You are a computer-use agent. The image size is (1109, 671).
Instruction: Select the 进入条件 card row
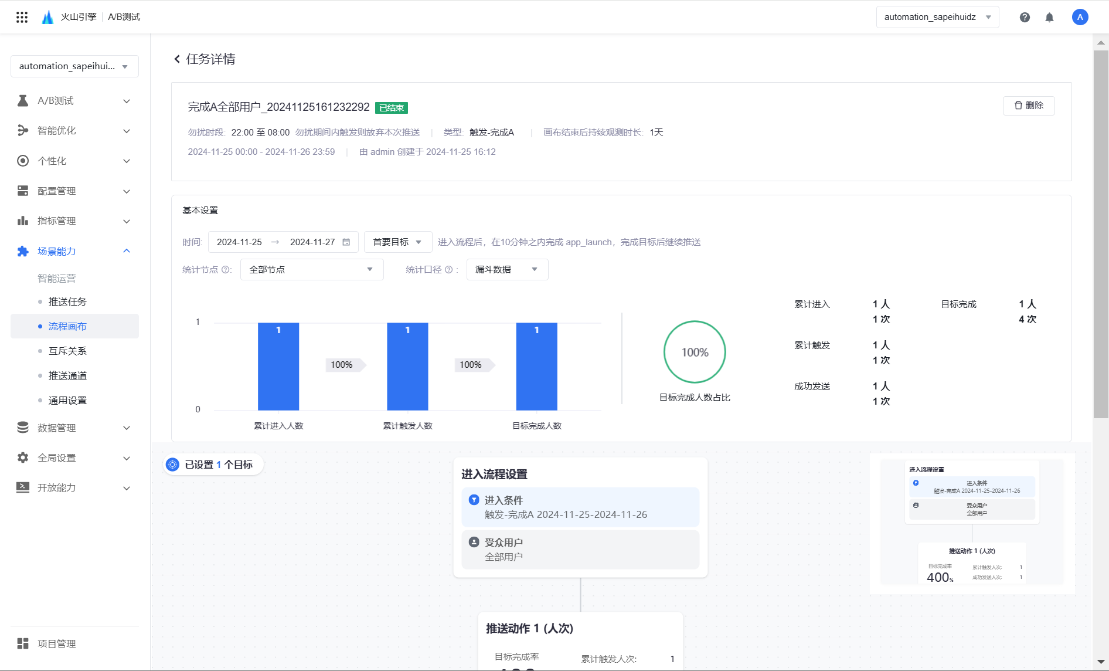click(x=580, y=507)
